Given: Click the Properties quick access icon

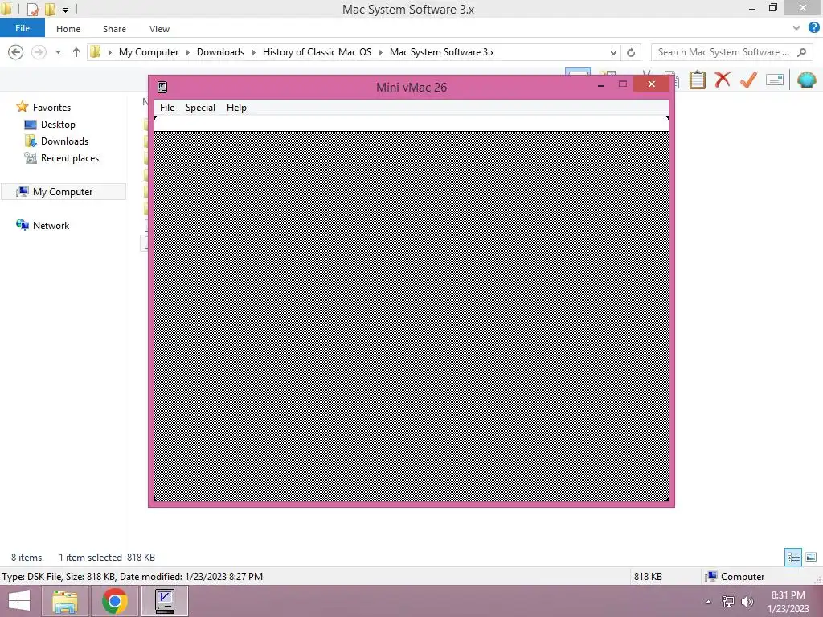Looking at the screenshot, I should pos(32,10).
